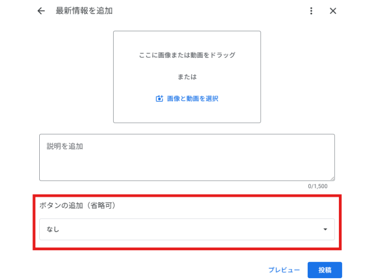Go back using the left arrow icon
374x280 pixels.
pos(41,11)
